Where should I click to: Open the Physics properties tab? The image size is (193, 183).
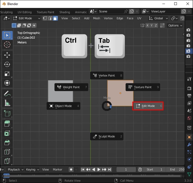[x=189, y=159]
